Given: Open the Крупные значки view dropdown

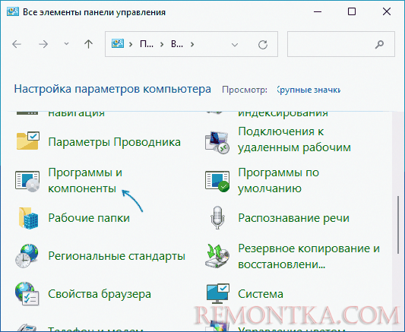Looking at the screenshot, I should [x=308, y=90].
